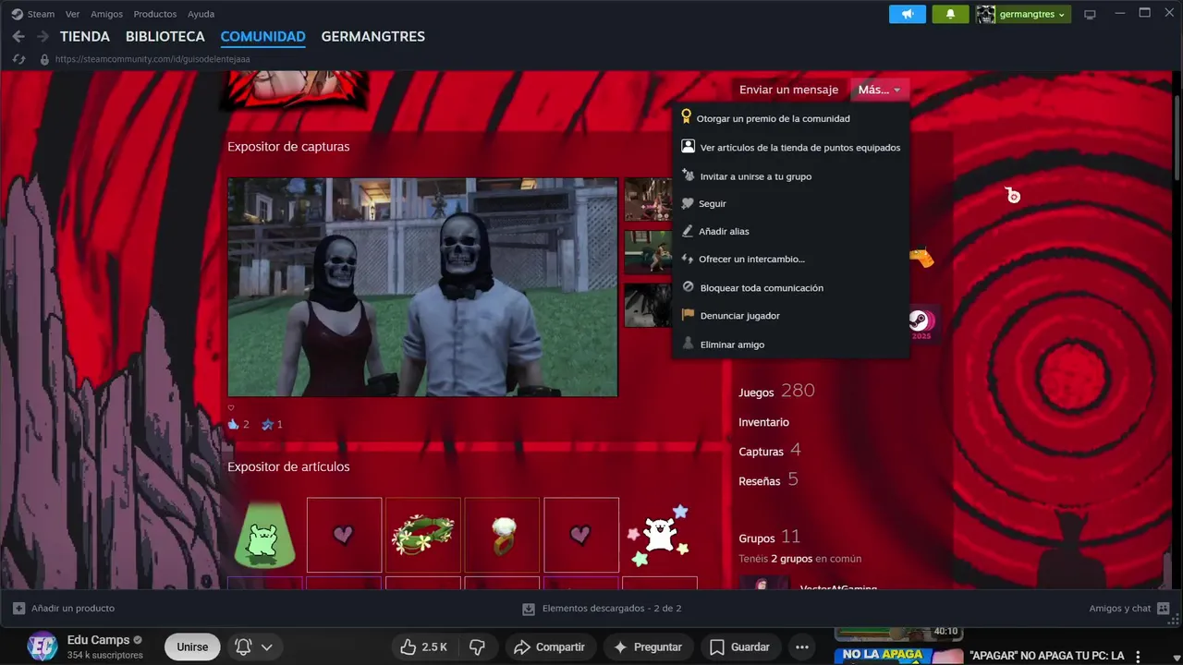This screenshot has width=1183, height=665.
Task: Click the thumbs-up icon under the screenshot
Action: (x=233, y=424)
